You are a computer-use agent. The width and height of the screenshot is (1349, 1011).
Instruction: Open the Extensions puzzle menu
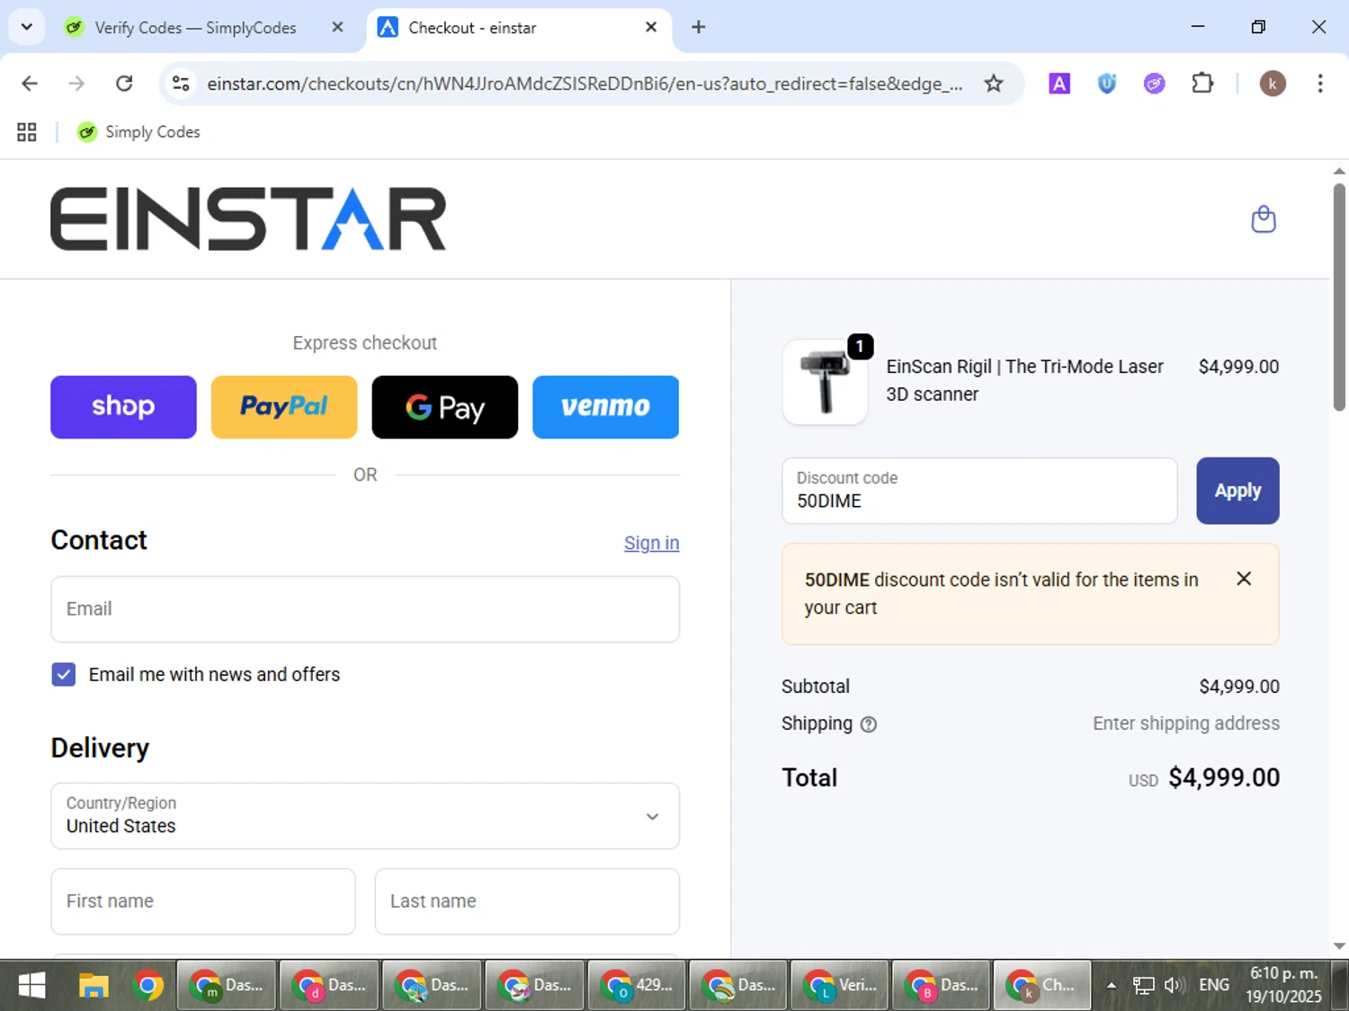coord(1202,84)
